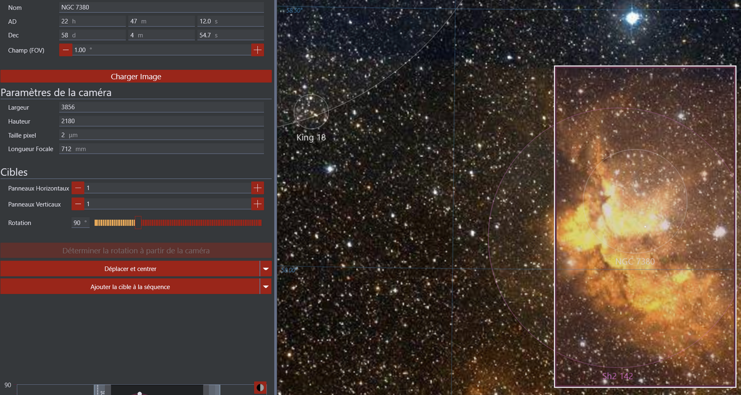Click minus for Panneaux Horizontaux
The image size is (741, 395).
coord(78,188)
